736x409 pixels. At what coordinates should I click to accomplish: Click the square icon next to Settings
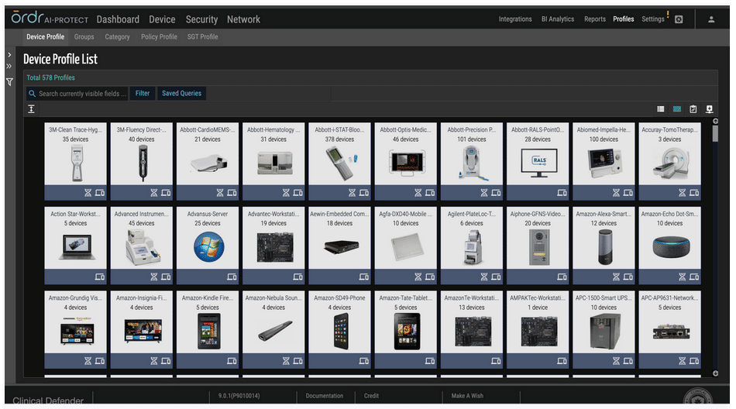coord(679,19)
